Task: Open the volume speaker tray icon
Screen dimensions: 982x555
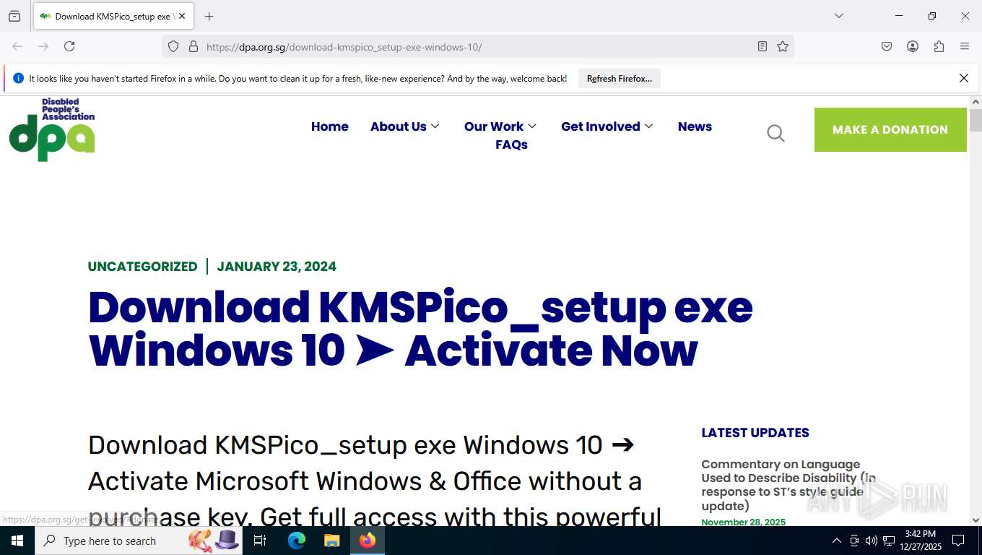Action: 871,541
